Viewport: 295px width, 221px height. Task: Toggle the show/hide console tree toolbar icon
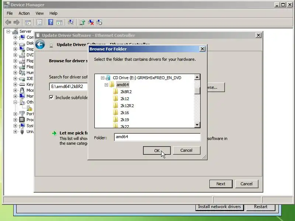(x=28, y=22)
